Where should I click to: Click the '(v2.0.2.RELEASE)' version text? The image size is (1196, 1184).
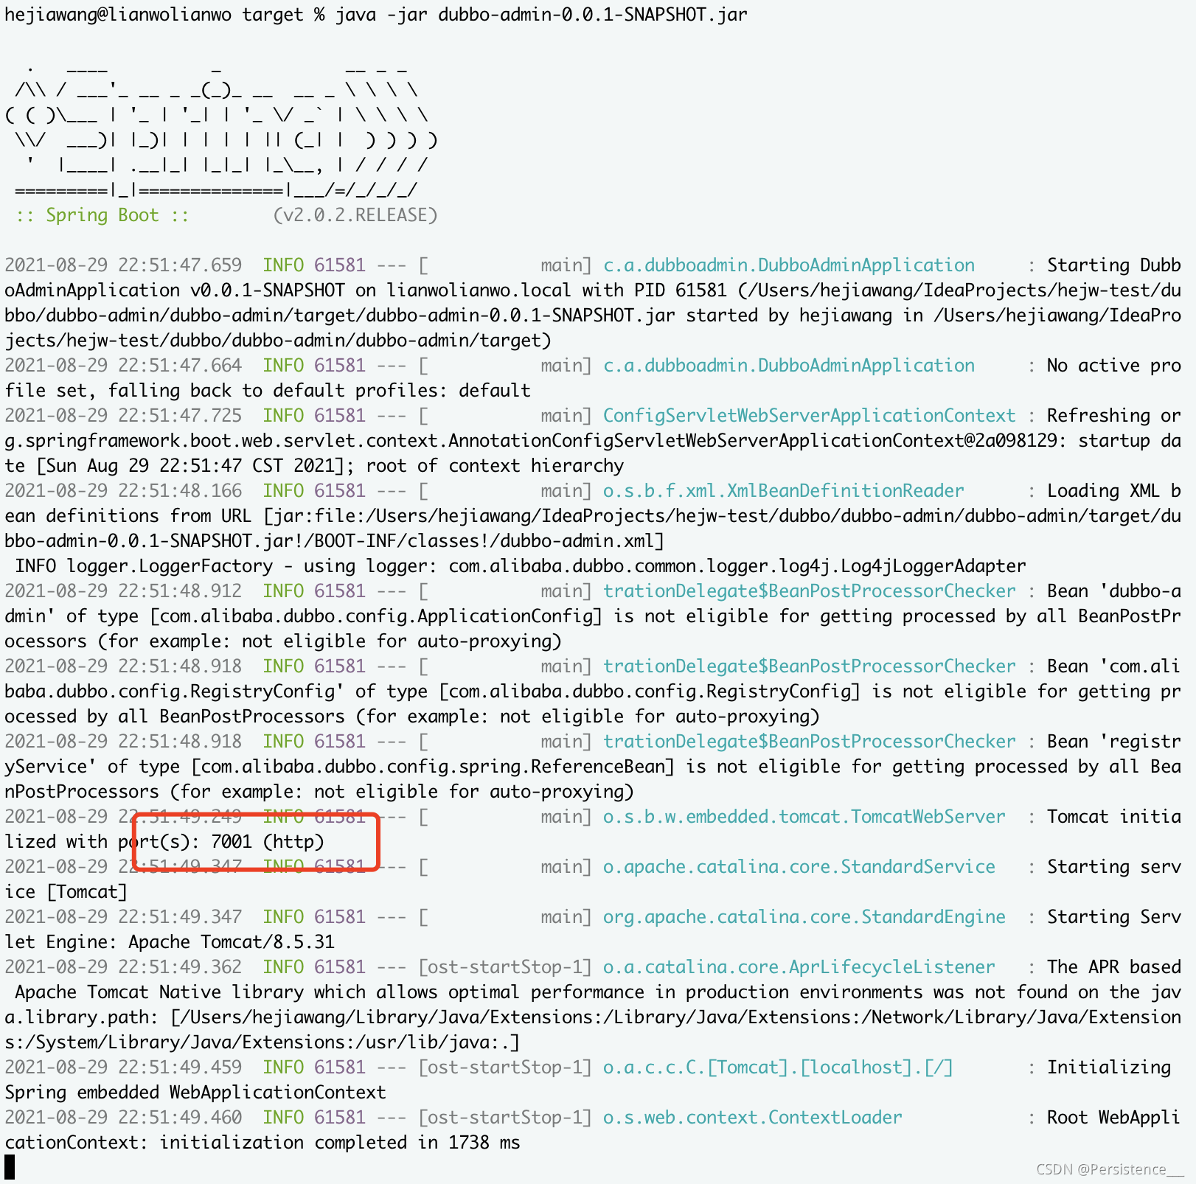pos(355,215)
